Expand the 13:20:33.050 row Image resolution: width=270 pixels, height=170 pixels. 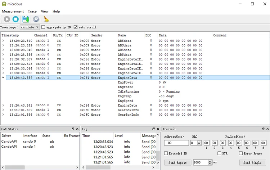(x=3, y=73)
